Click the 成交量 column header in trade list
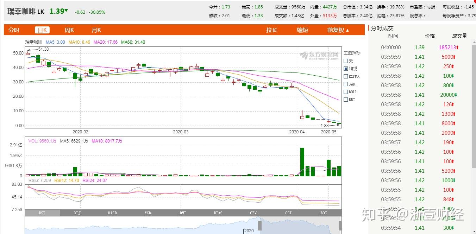 coord(459,36)
